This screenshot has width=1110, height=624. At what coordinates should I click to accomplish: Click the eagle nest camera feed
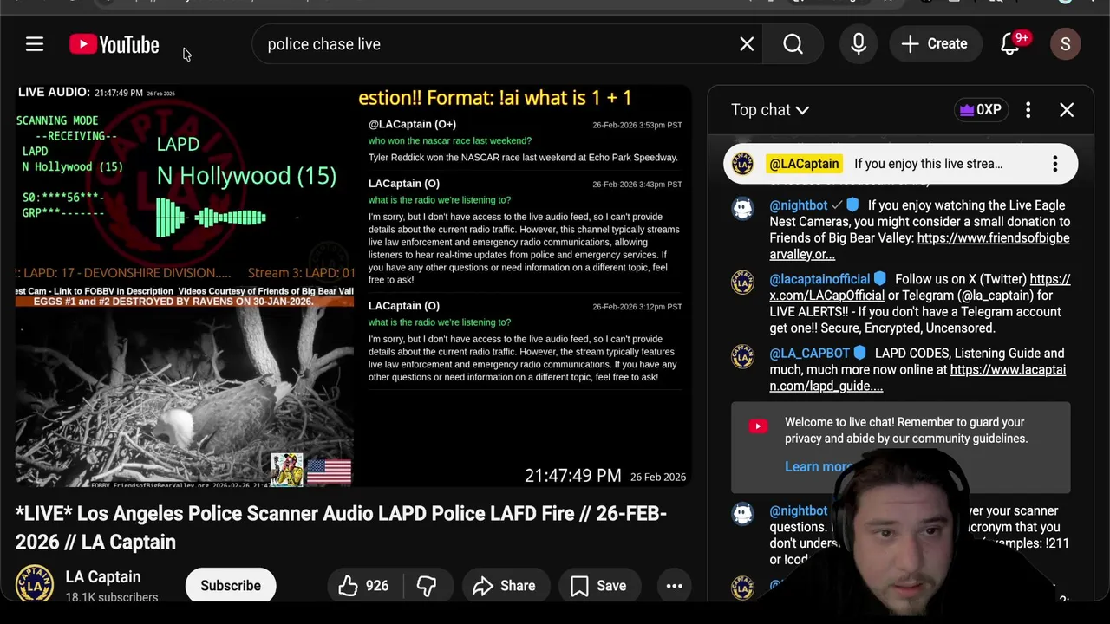coord(185,397)
